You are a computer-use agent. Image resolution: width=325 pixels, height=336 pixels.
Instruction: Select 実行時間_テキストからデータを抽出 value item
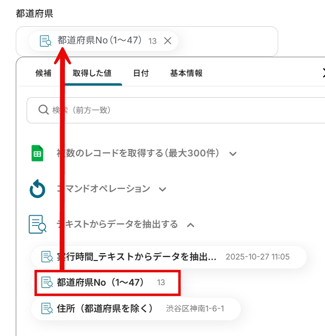point(169,257)
